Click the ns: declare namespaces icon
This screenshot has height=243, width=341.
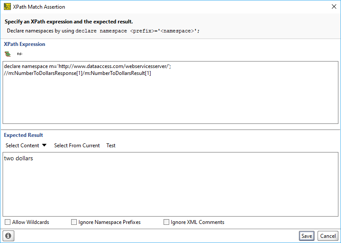(x=20, y=54)
